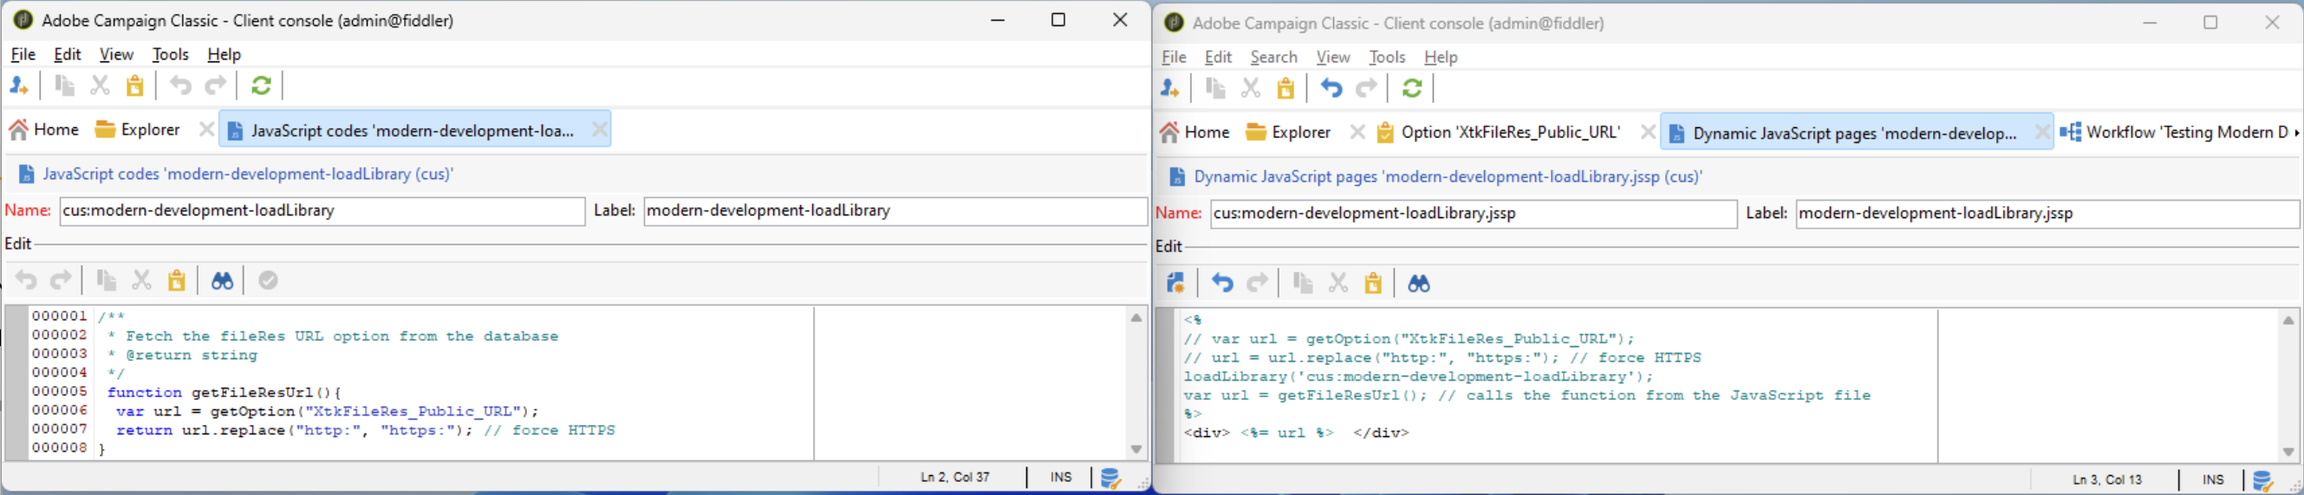Screen dimensions: 2304x495
Task: Click Paste in the left window code editor toolbar
Action: point(176,280)
